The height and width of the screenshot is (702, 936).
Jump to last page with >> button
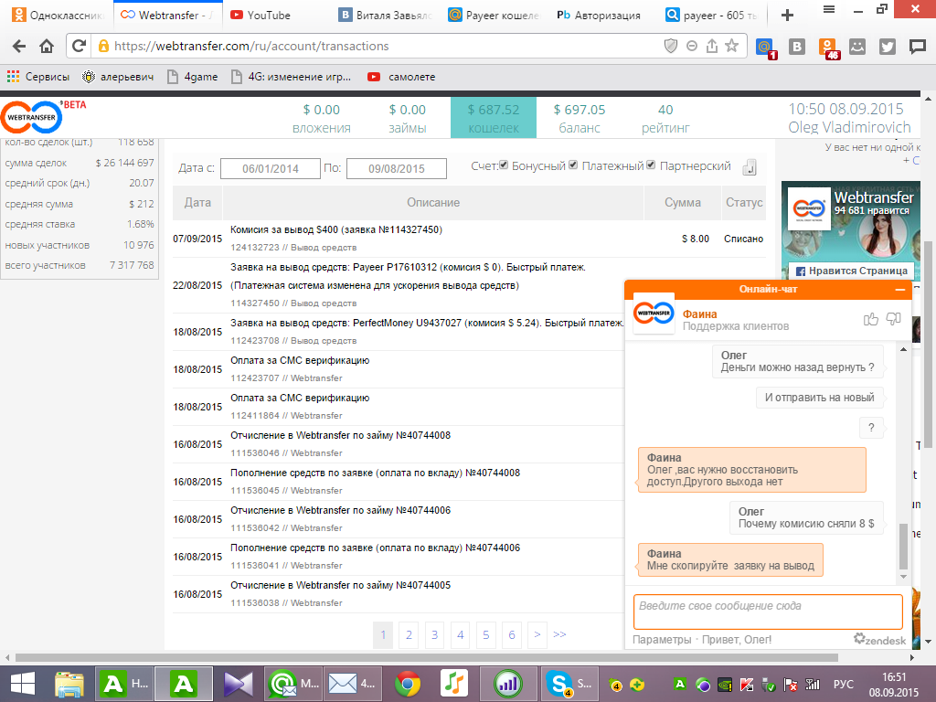pyautogui.click(x=559, y=634)
